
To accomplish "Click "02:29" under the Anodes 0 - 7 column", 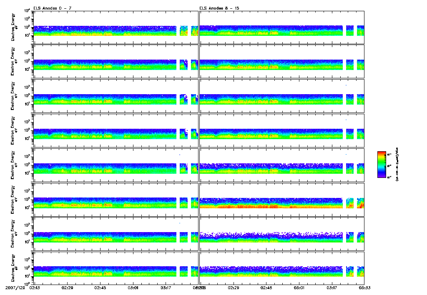I will (x=67, y=287).
